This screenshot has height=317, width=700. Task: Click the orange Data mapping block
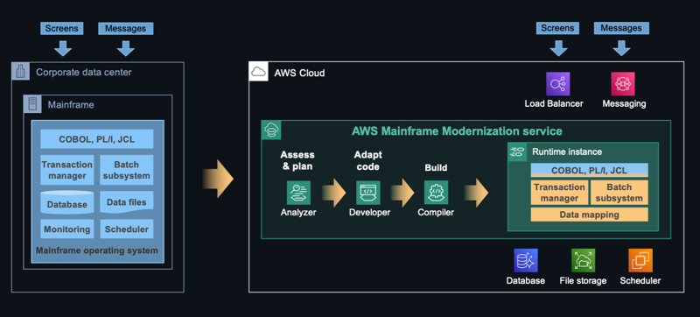[x=589, y=215]
